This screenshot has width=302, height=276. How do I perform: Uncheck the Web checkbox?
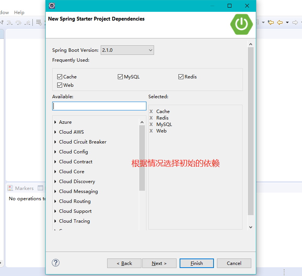coord(59,85)
